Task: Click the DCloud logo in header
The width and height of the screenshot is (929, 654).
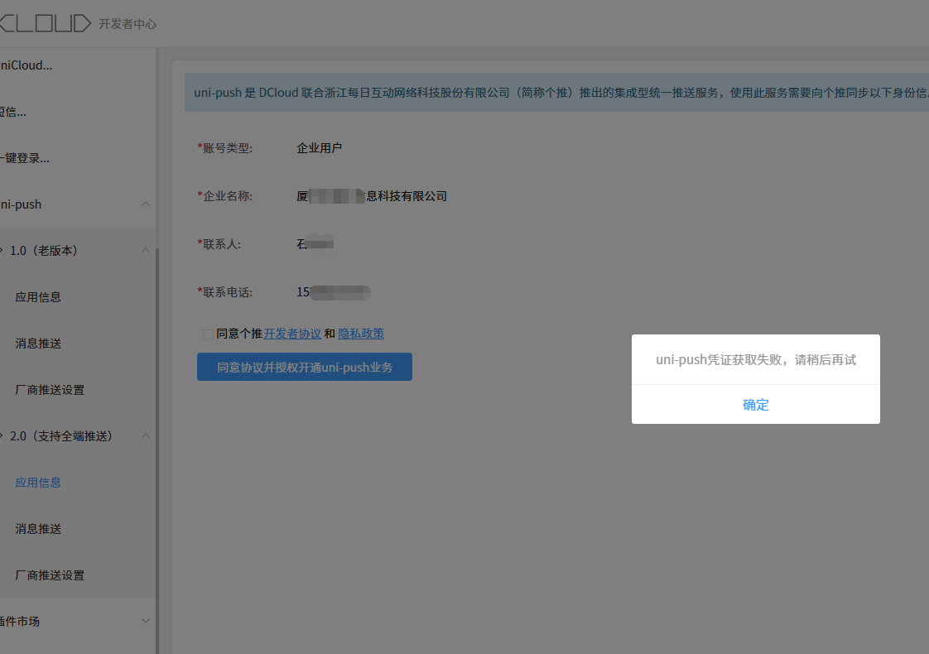Action: click(x=46, y=23)
